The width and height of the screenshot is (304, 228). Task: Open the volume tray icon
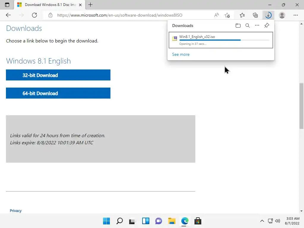[278, 221]
